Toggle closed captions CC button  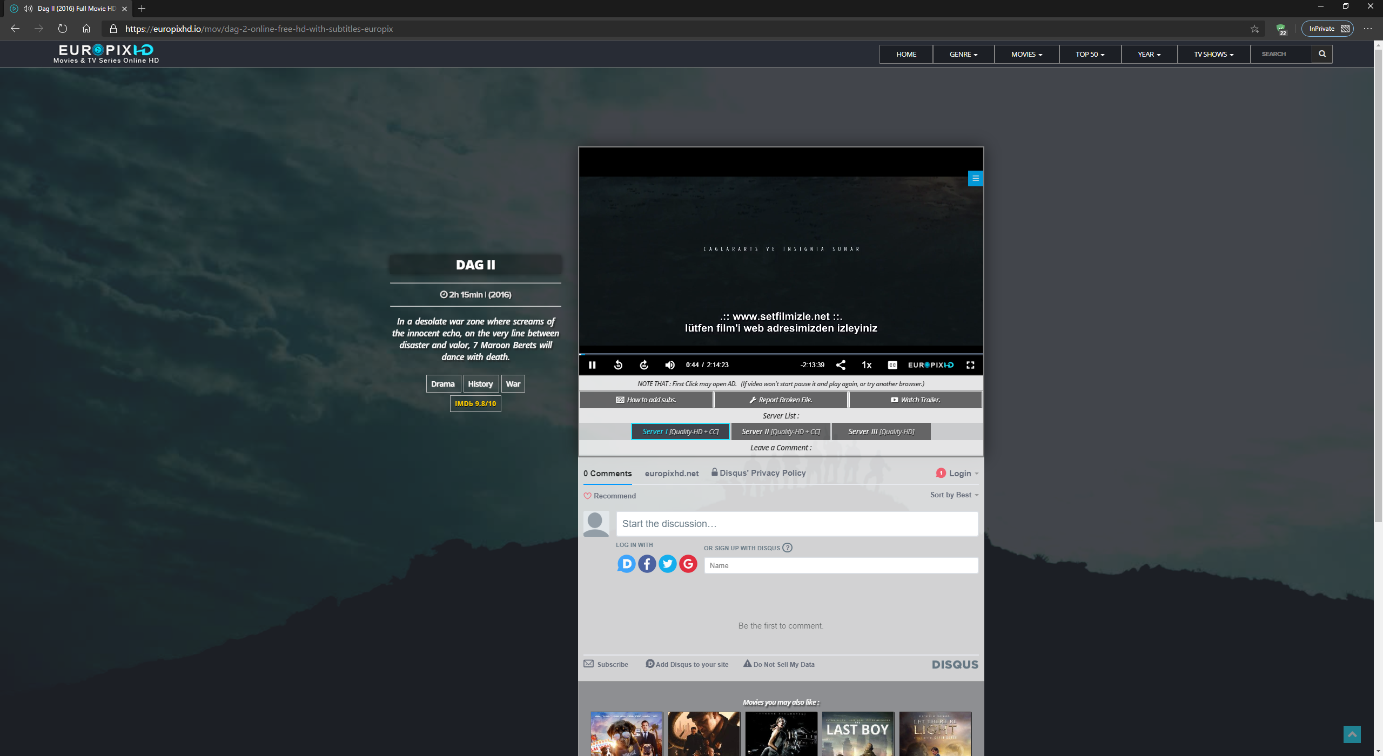pyautogui.click(x=892, y=365)
